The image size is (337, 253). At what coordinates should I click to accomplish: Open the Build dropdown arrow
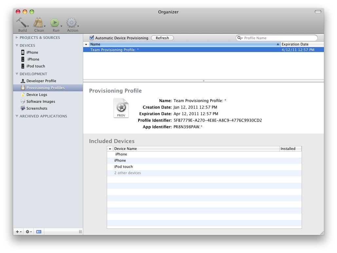tap(28, 26)
